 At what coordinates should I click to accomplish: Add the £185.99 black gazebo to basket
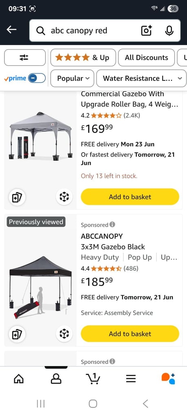(130, 334)
